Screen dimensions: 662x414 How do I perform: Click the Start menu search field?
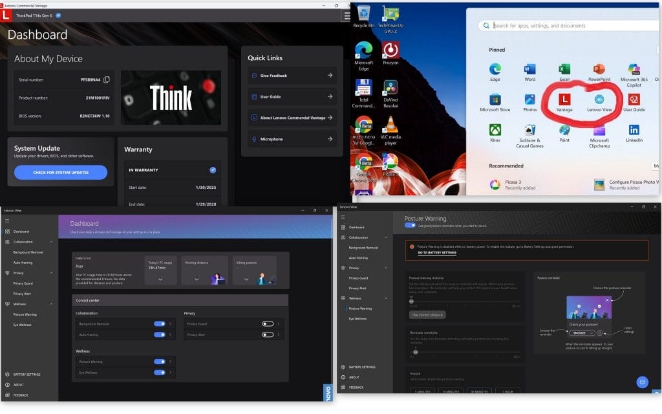pos(568,26)
